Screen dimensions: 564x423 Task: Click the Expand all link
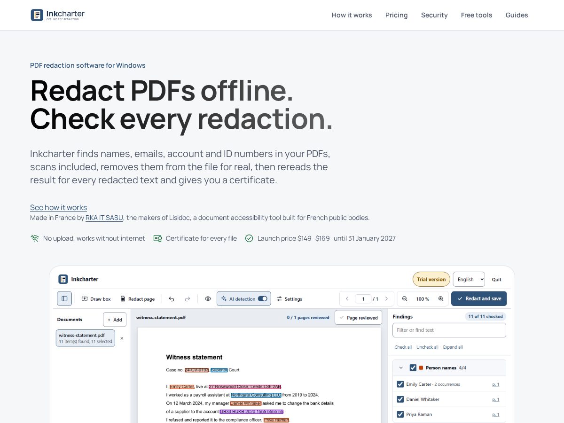point(453,347)
